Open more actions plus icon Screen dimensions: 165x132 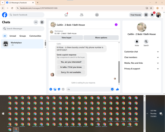pos(51,89)
